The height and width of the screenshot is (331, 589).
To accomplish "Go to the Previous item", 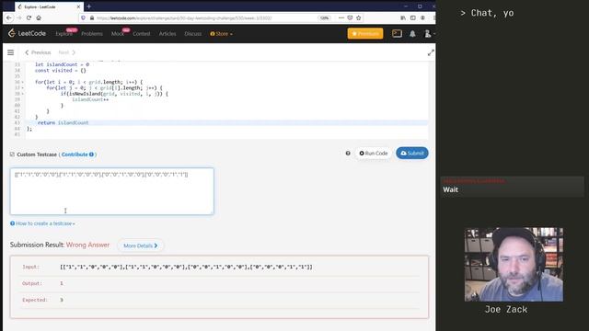I will pos(38,52).
